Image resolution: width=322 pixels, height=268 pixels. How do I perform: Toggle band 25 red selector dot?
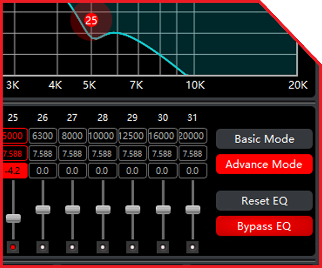[13, 247]
